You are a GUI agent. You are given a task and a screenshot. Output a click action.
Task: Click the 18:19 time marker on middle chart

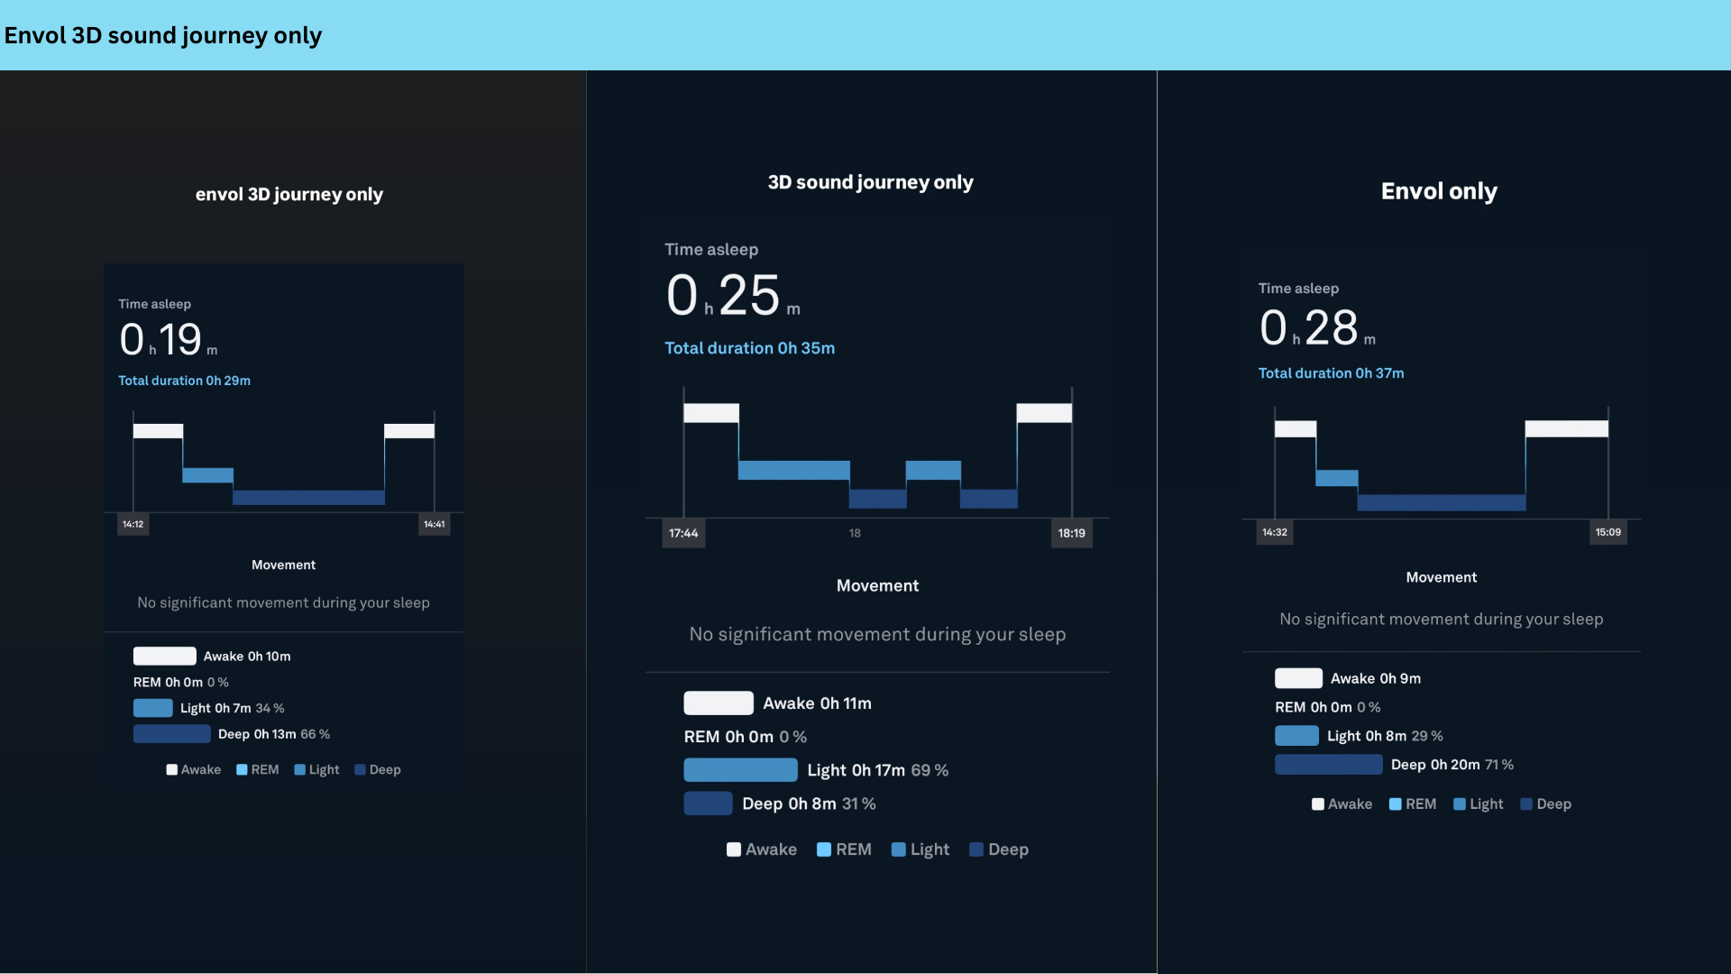point(1070,533)
